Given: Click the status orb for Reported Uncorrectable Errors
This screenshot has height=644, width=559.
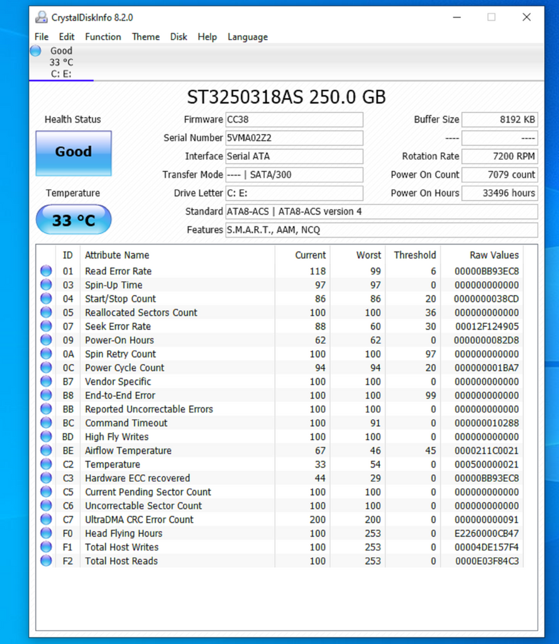Looking at the screenshot, I should click(x=46, y=409).
